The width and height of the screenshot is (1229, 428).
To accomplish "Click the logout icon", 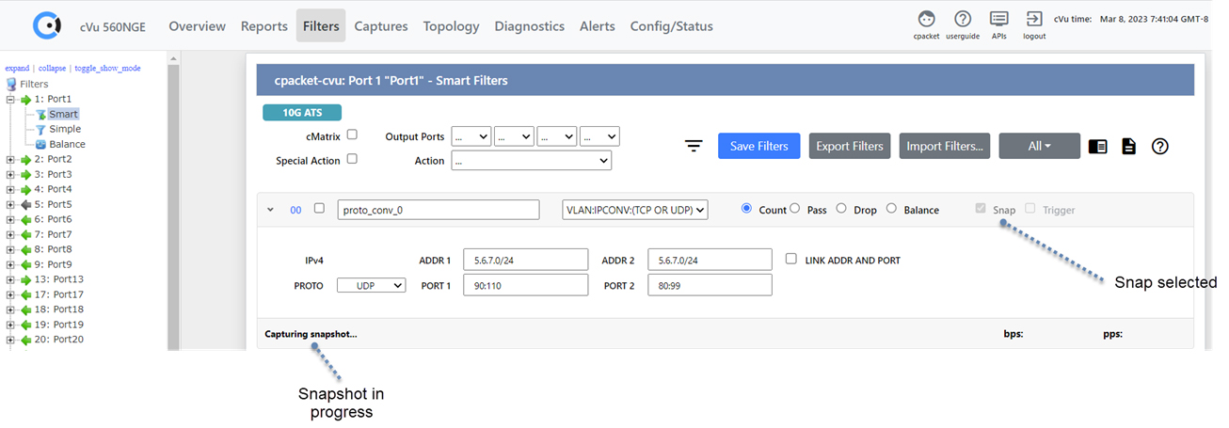I will [1034, 19].
